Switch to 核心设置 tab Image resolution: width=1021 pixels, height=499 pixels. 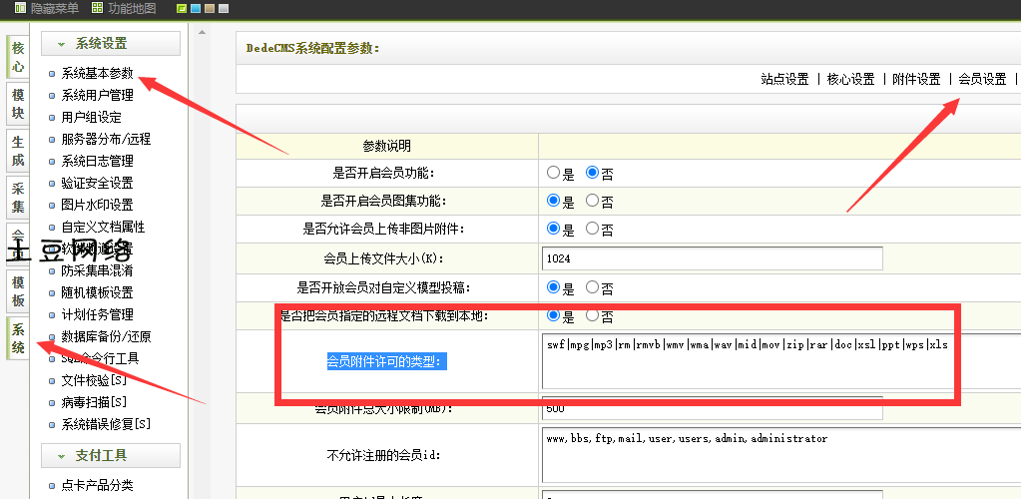tap(850, 80)
